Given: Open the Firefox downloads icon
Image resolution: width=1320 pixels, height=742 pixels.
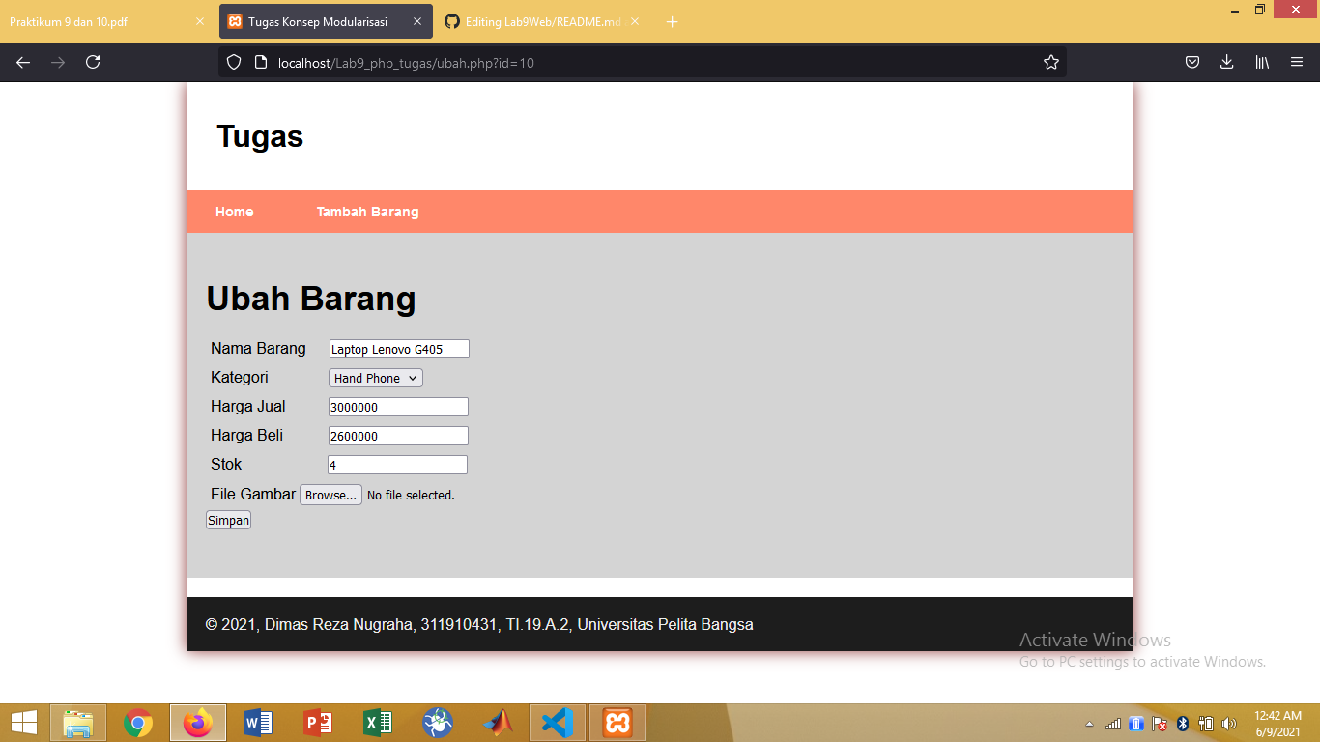Looking at the screenshot, I should click(1226, 62).
